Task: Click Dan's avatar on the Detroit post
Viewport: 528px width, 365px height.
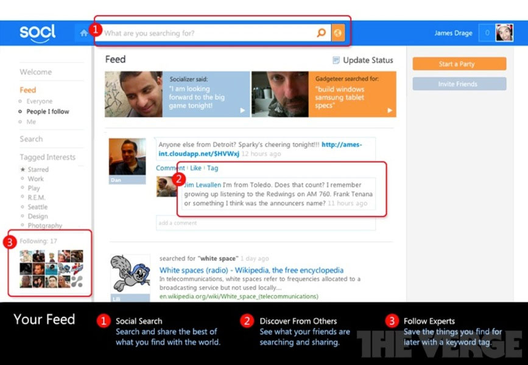Action: pyautogui.click(x=127, y=157)
